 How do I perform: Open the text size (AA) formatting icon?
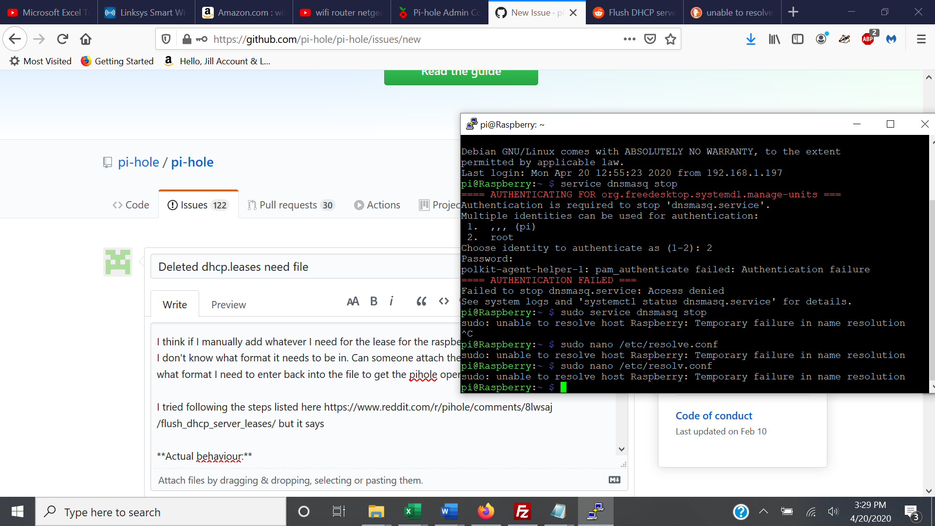(353, 301)
